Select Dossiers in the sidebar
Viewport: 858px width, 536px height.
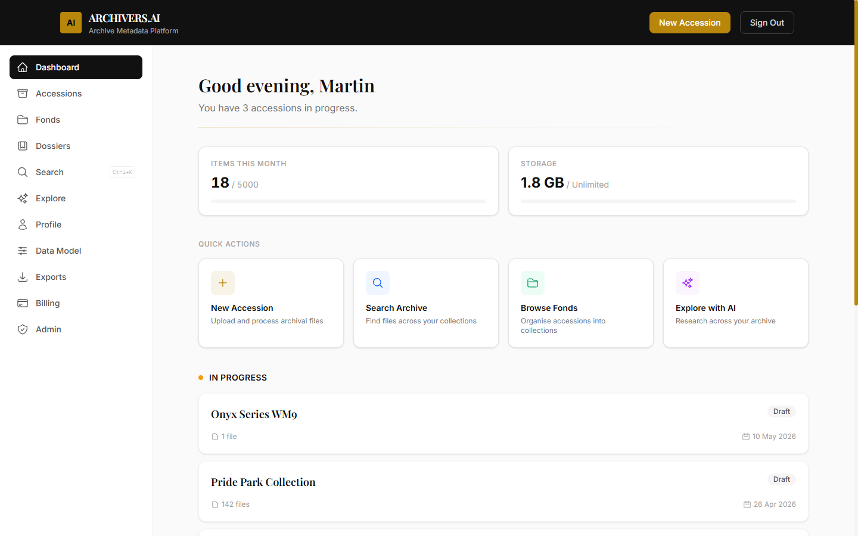76,146
